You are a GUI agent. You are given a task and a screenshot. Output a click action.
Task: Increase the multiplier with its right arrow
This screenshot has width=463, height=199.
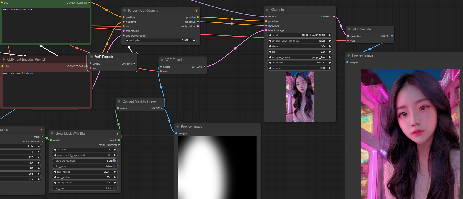194,40
